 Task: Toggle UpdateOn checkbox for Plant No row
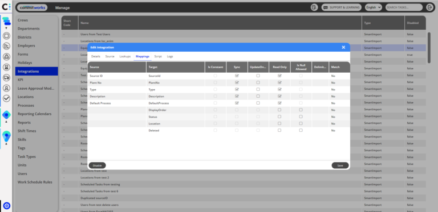[x=258, y=82]
